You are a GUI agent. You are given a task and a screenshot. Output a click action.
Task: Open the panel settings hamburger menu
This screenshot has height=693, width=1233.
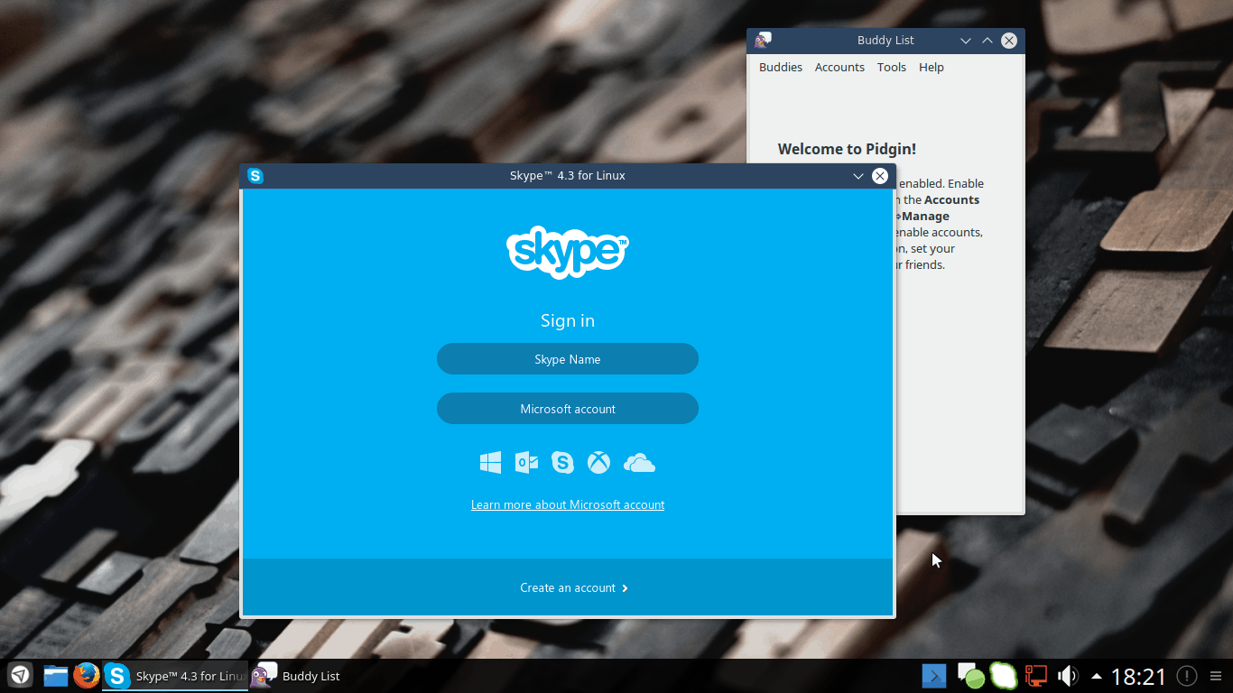coord(1217,675)
